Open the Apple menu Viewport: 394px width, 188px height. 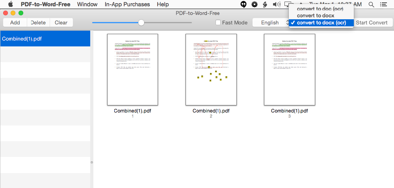pyautogui.click(x=10, y=4)
